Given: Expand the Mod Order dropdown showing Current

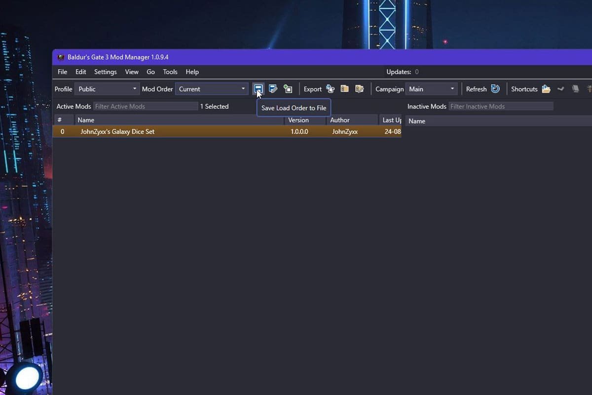Looking at the screenshot, I should (x=212, y=89).
